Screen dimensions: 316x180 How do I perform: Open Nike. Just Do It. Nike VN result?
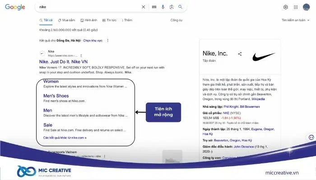[64, 62]
